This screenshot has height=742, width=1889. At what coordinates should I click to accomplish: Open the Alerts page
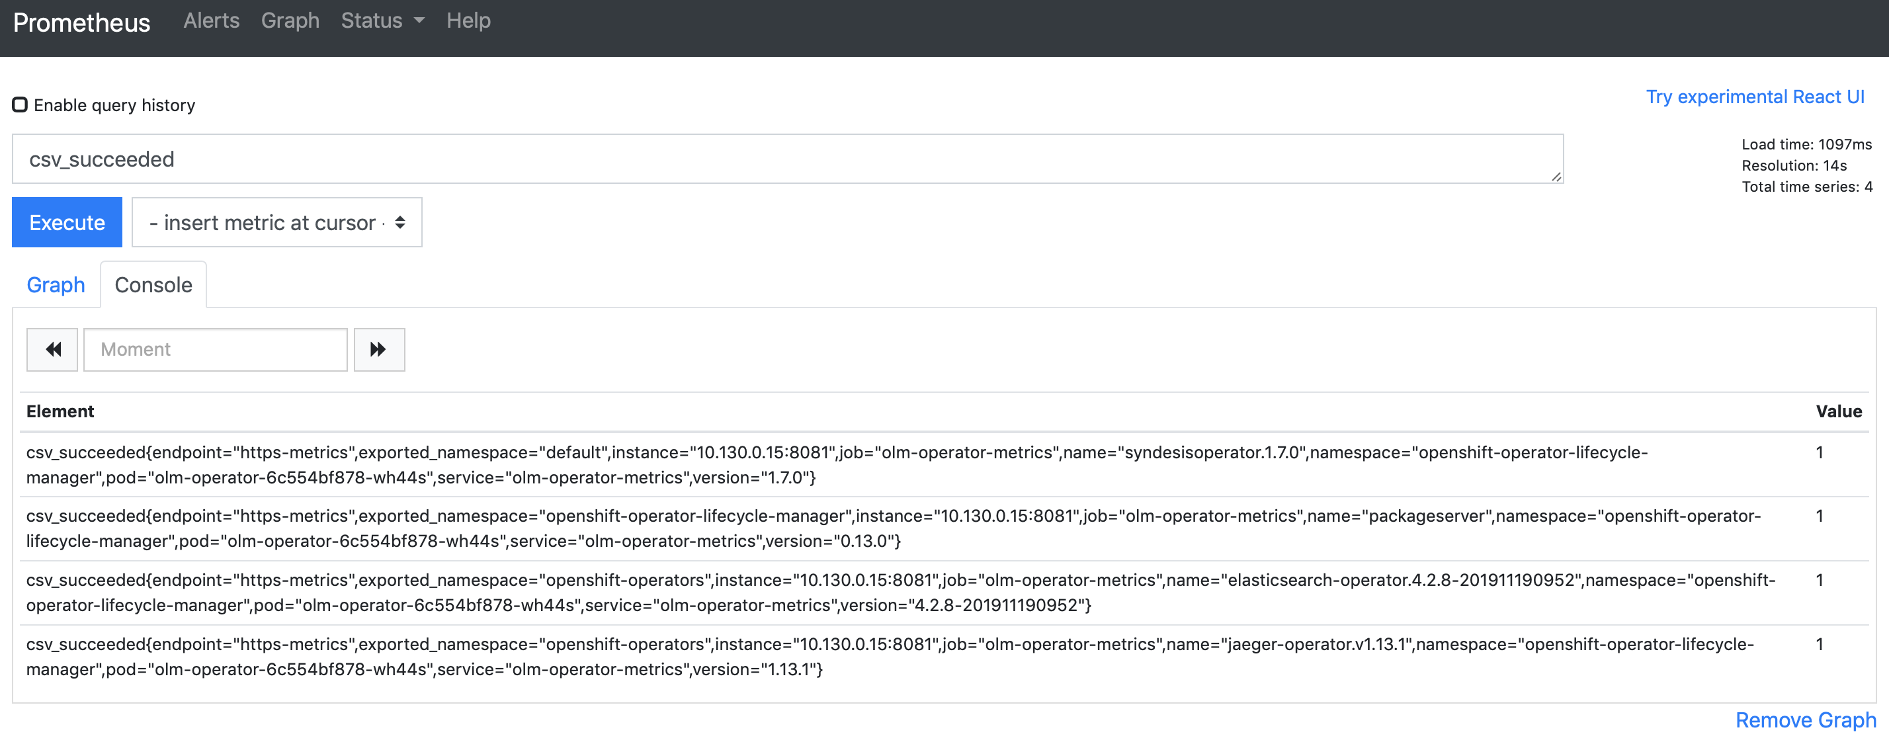coord(211,21)
